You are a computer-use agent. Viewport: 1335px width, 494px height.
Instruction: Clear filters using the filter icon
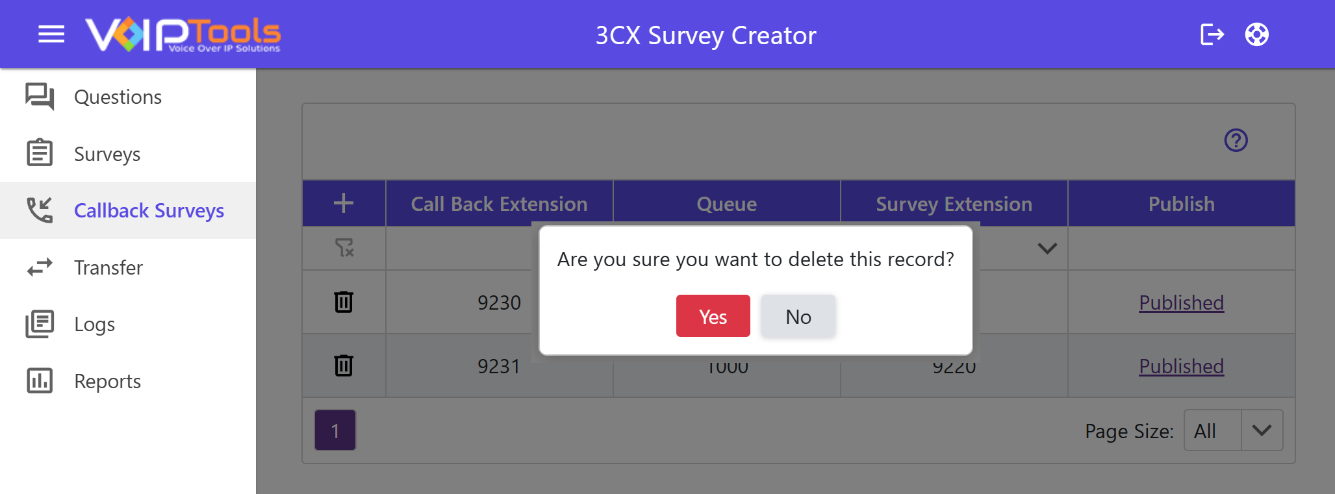344,247
